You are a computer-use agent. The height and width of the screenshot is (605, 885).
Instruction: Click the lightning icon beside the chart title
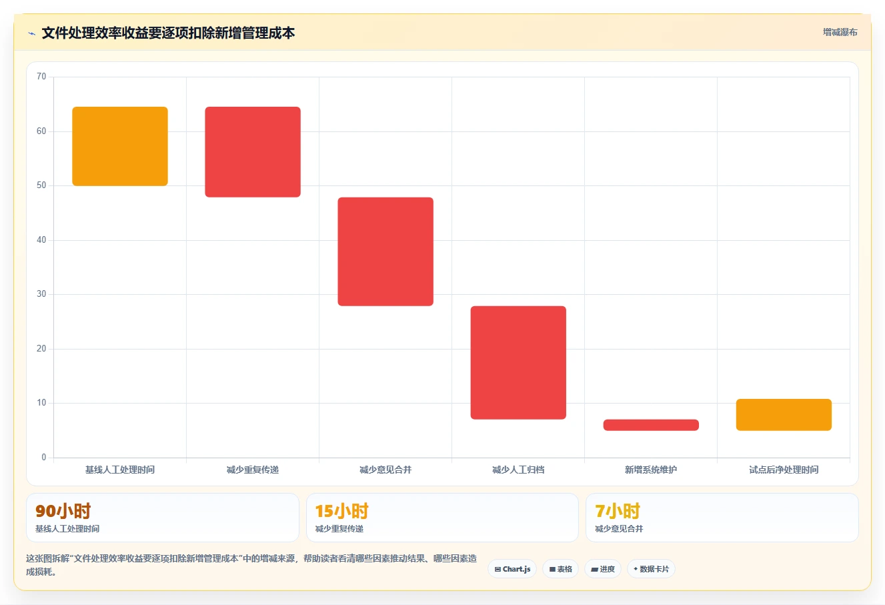[31, 33]
